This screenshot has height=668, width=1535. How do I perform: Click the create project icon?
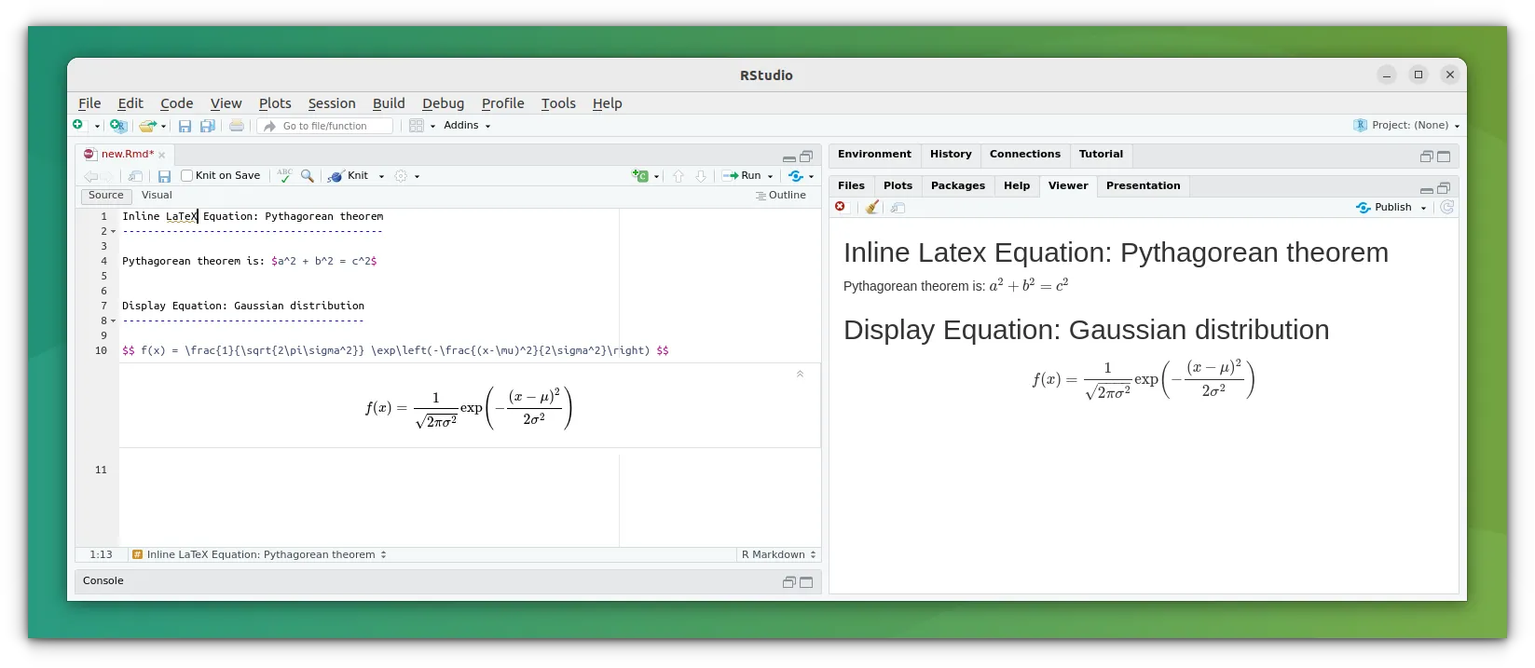117,126
